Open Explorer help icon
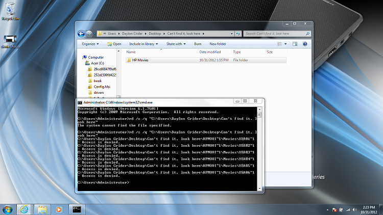Viewport: 383px width, 215px height. tap(305, 44)
